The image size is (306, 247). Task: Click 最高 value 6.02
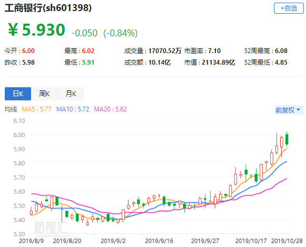(88, 51)
